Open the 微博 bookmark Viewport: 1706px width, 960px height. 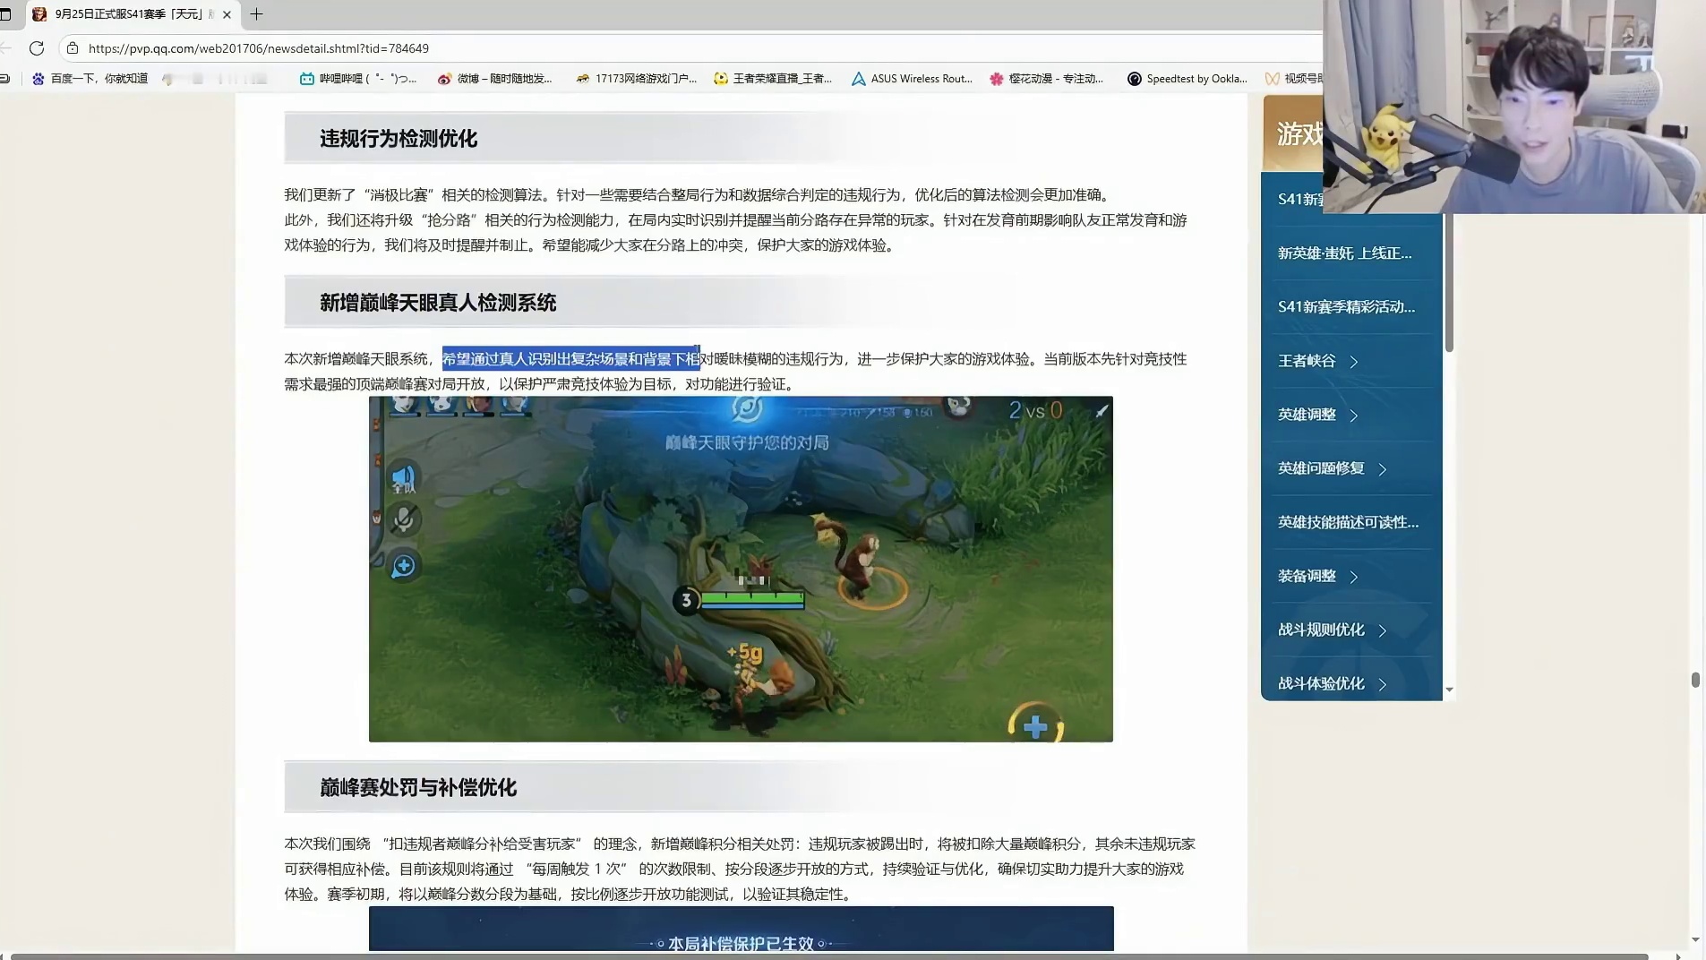[x=494, y=79]
